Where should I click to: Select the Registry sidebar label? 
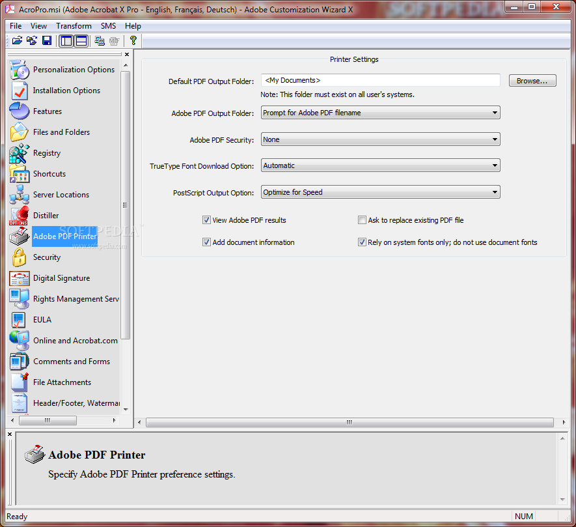tap(47, 153)
